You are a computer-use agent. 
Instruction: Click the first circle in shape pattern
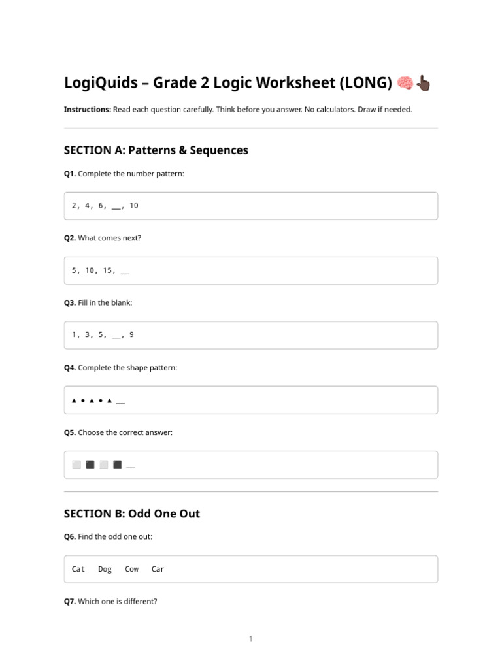[x=83, y=400]
